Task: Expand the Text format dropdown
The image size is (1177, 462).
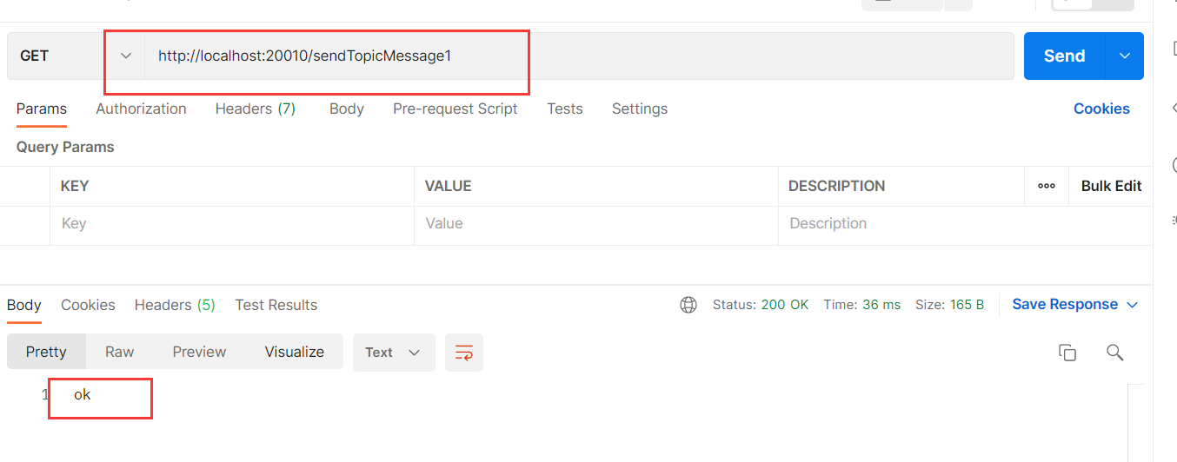Action: pyautogui.click(x=393, y=353)
